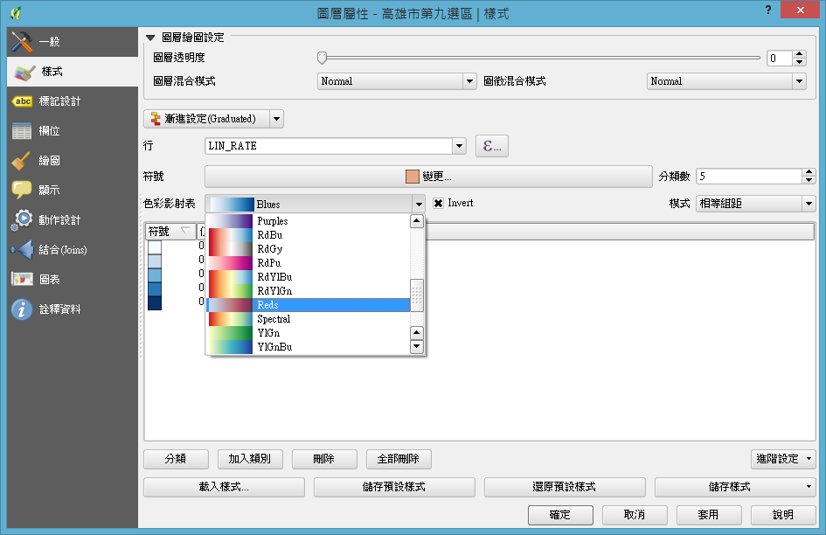Click the 圖層透明度 transparency slider handle
The height and width of the screenshot is (535, 826).
pyautogui.click(x=322, y=58)
